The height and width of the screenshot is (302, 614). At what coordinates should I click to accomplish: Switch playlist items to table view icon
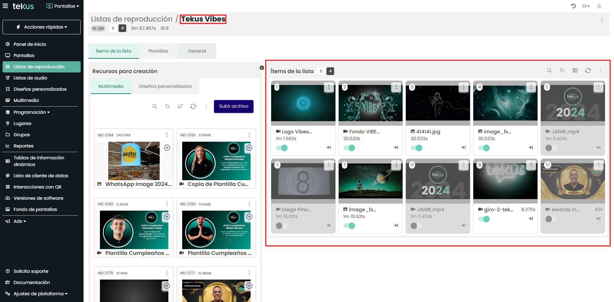575,71
